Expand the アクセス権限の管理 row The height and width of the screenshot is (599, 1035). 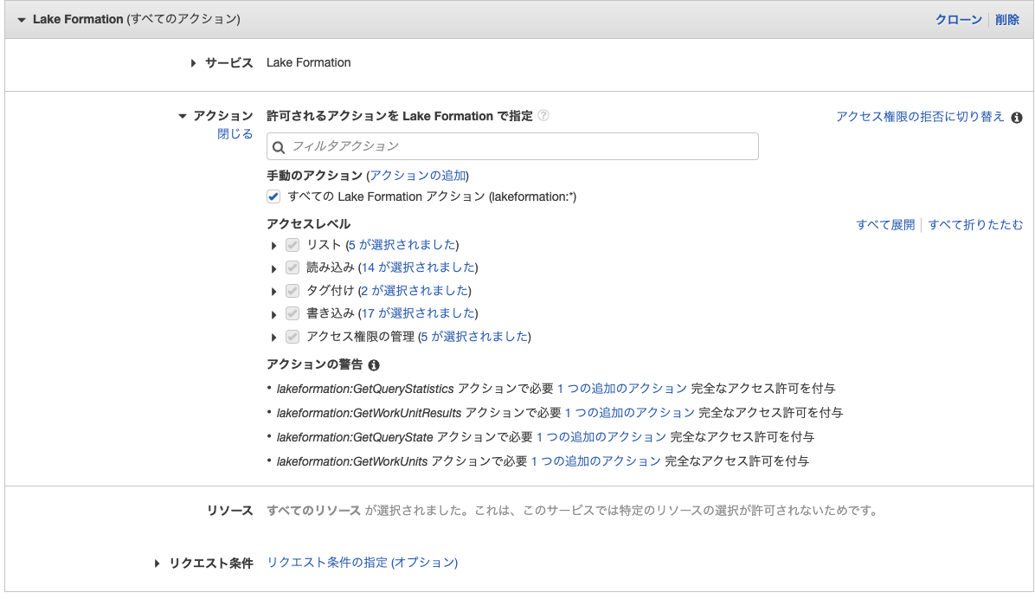pyautogui.click(x=273, y=338)
